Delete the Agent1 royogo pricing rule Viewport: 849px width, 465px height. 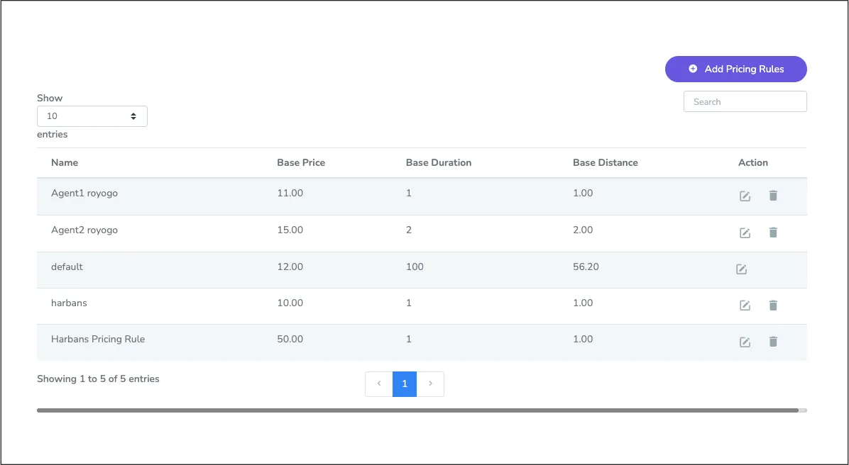pyautogui.click(x=773, y=196)
